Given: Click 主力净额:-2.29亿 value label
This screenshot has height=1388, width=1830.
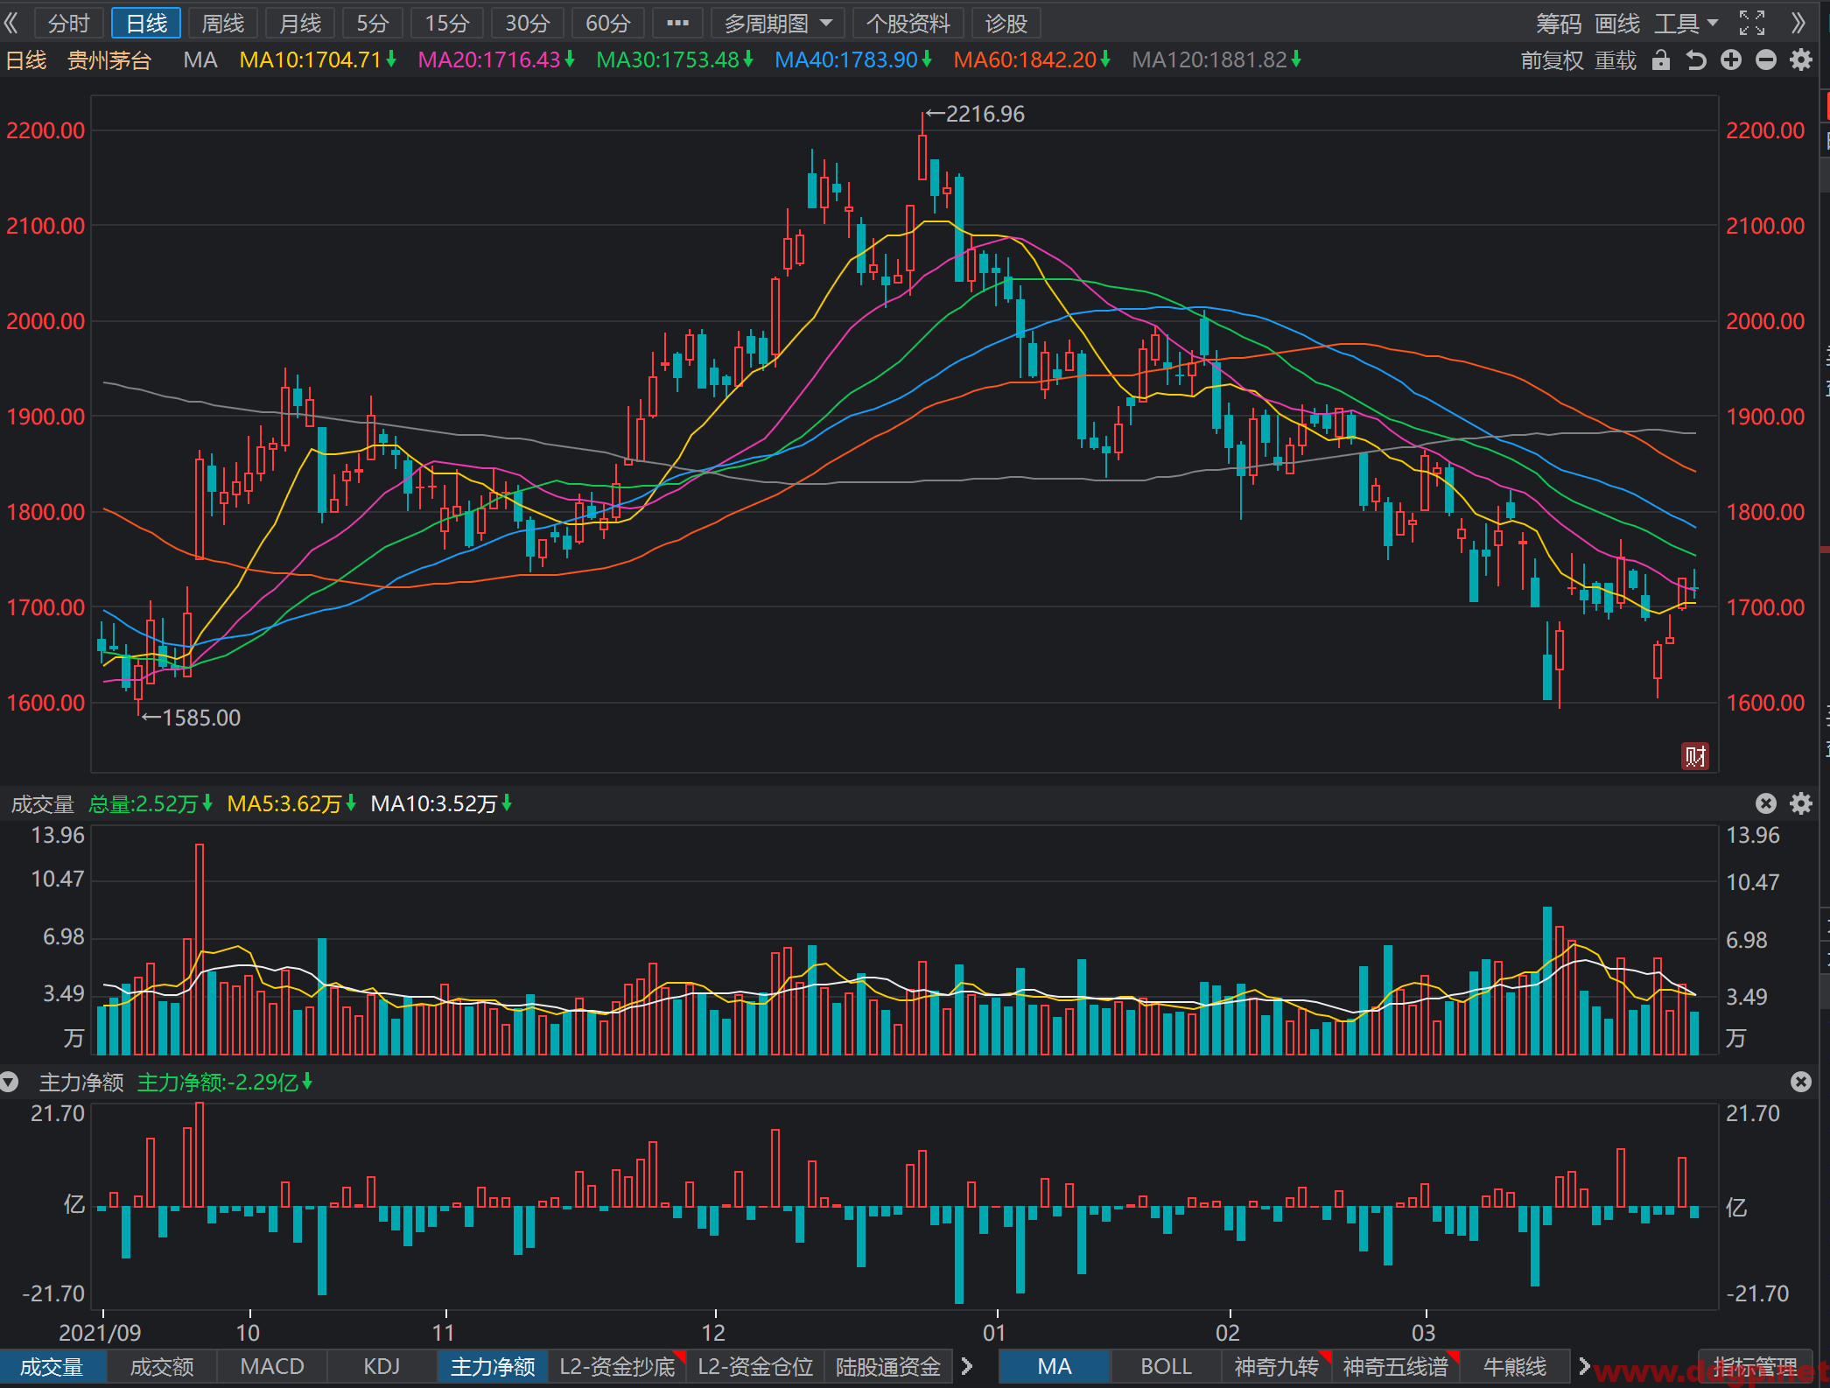Looking at the screenshot, I should pyautogui.click(x=225, y=1083).
